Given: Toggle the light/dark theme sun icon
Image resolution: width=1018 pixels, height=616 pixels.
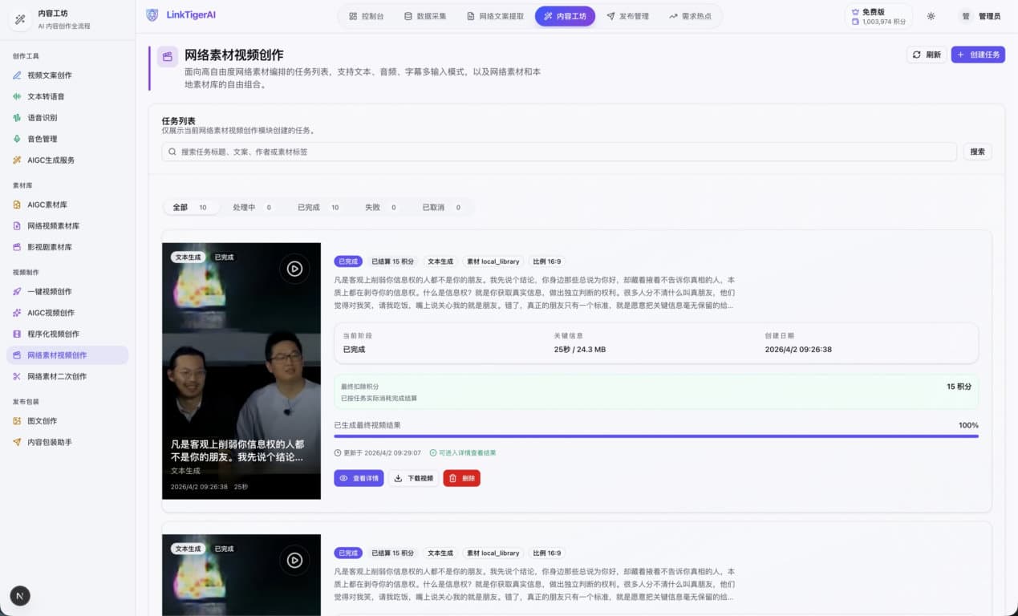Looking at the screenshot, I should [x=931, y=16].
